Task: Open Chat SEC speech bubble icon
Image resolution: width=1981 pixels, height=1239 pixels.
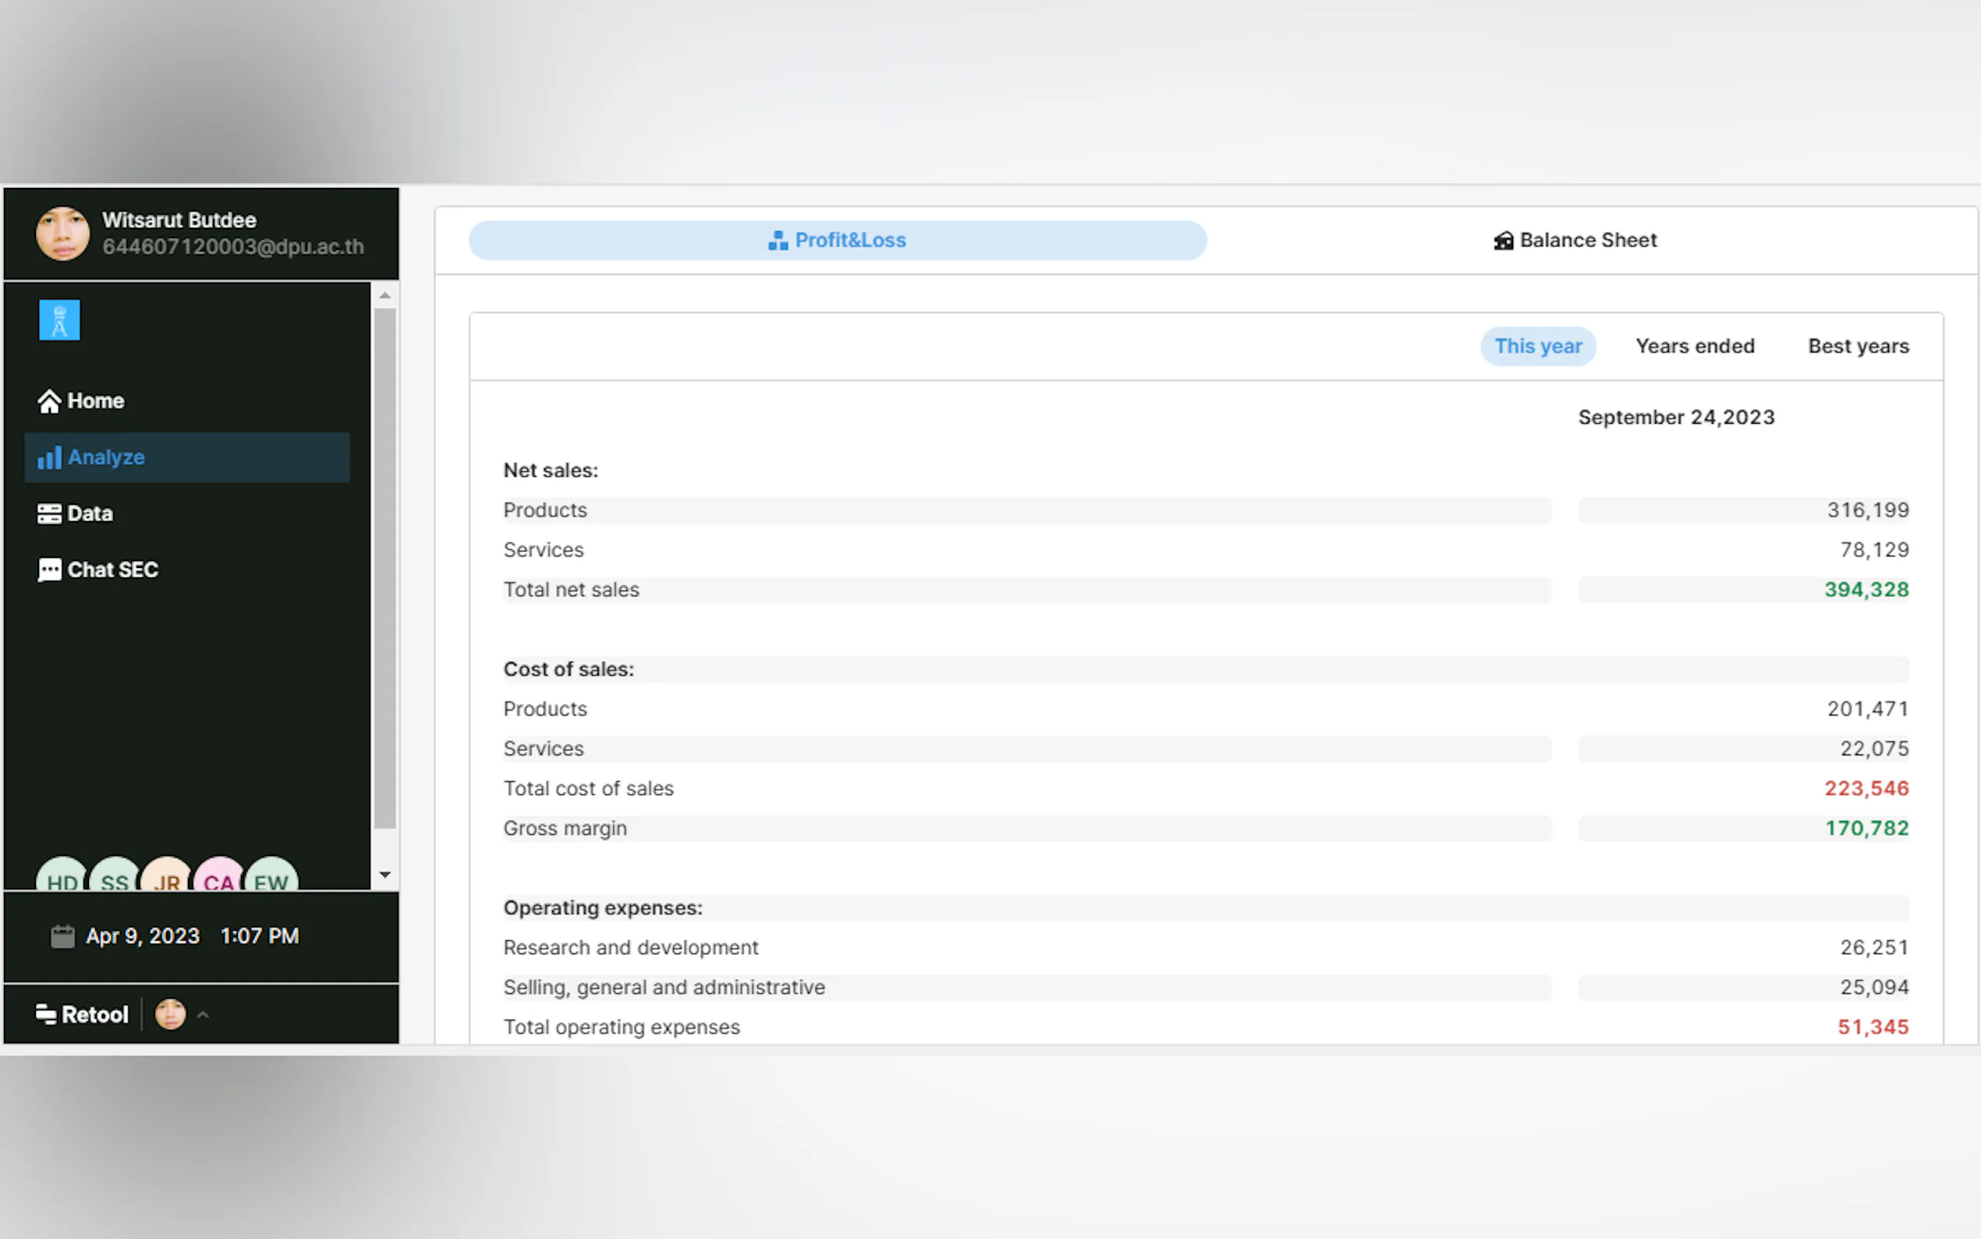Action: pos(49,570)
